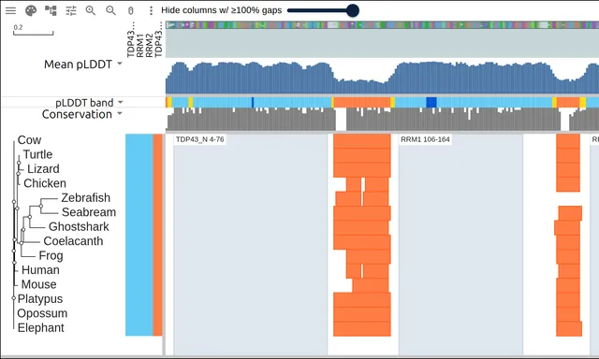Select the Elephant tree leaf
Viewport: 599px width, 359px height.
tap(41, 328)
